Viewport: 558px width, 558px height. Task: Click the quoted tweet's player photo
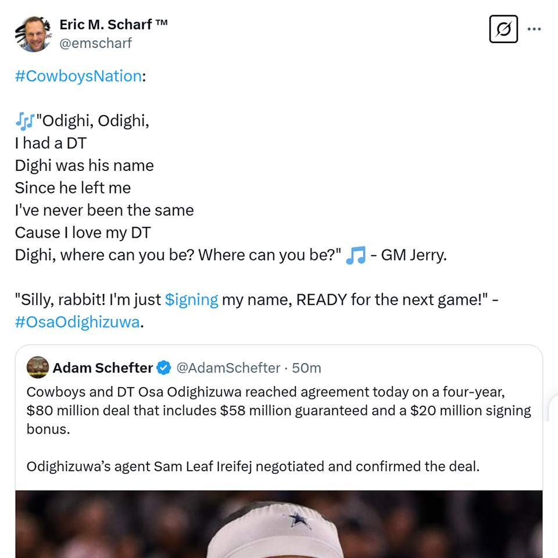[279, 524]
